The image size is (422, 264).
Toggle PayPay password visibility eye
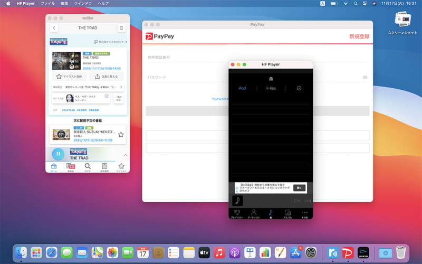click(365, 77)
